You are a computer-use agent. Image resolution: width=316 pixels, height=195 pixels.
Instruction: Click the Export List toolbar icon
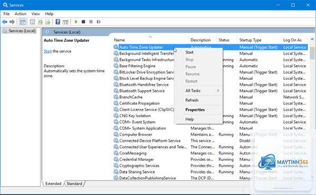pyautogui.click(x=48, y=22)
